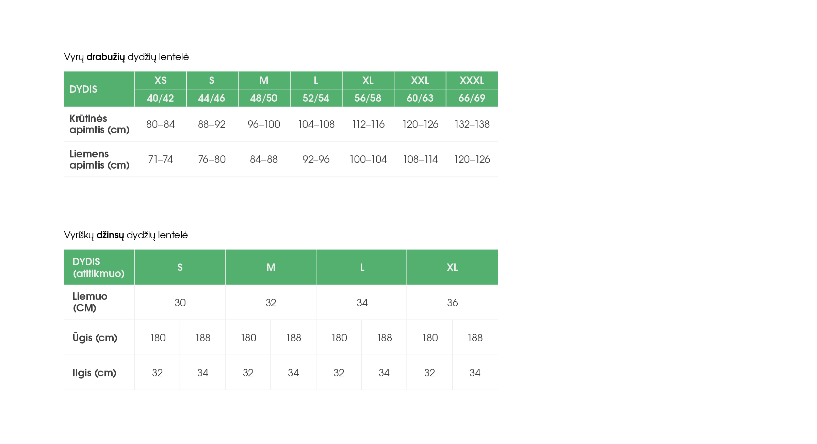Select waist value 36 cell
This screenshot has width=817, height=444.
[453, 303]
